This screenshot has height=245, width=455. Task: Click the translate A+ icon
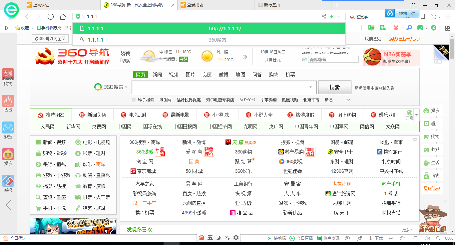click(x=382, y=28)
